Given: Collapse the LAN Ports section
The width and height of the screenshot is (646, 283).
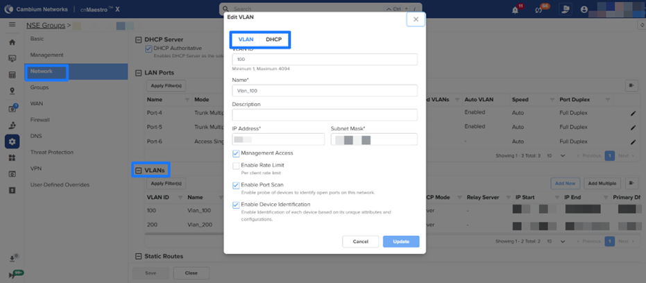Looking at the screenshot, I should (139, 73).
